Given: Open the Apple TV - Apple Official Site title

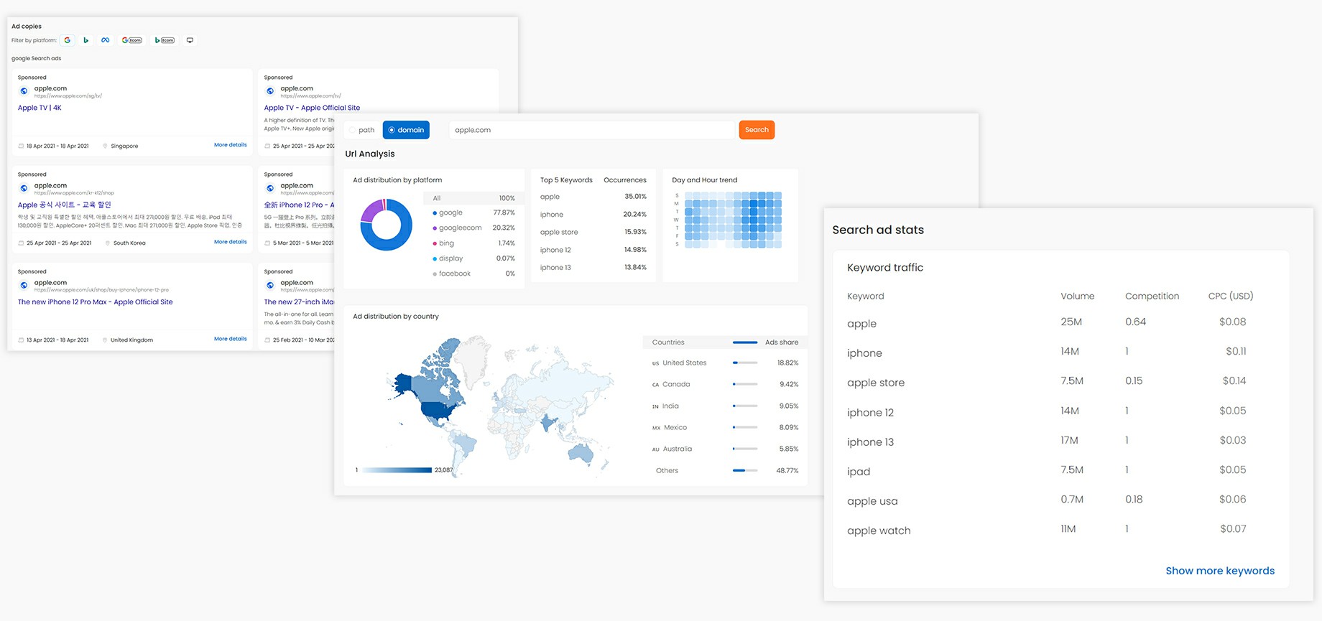Looking at the screenshot, I should tap(312, 108).
